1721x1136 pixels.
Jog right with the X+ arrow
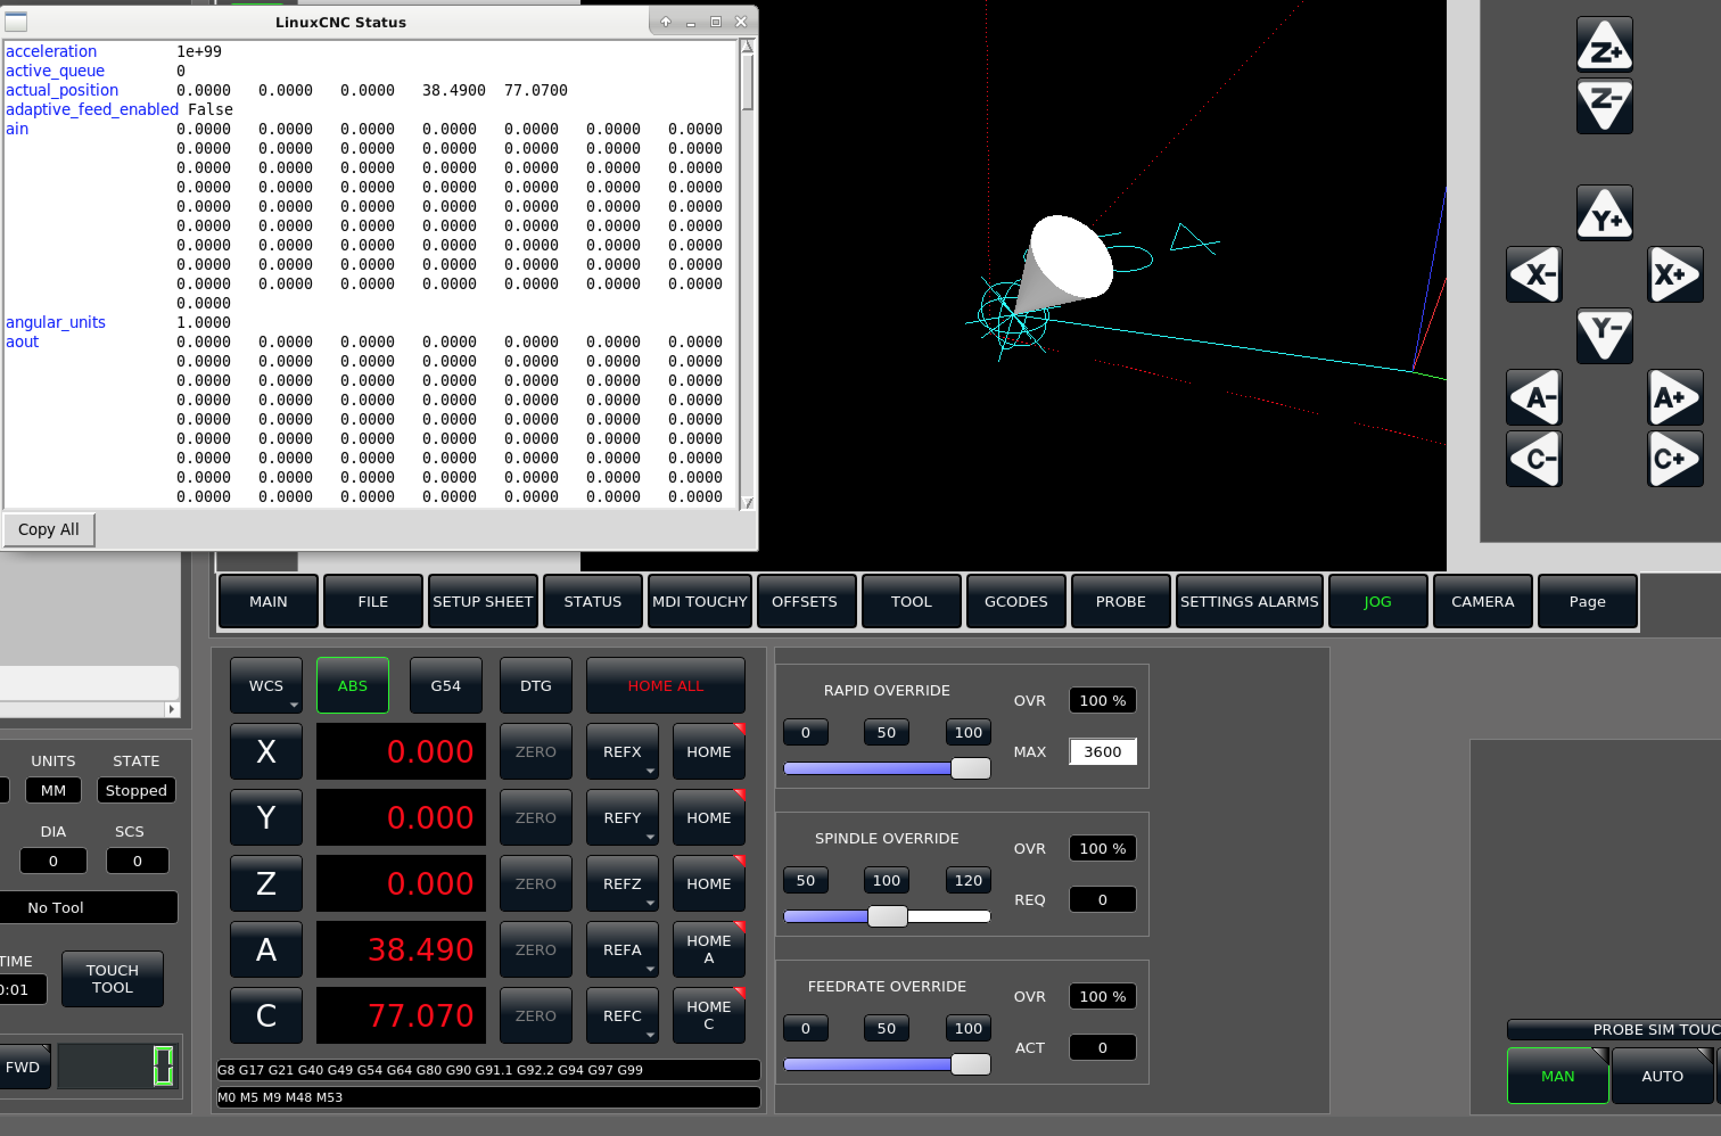1675,274
